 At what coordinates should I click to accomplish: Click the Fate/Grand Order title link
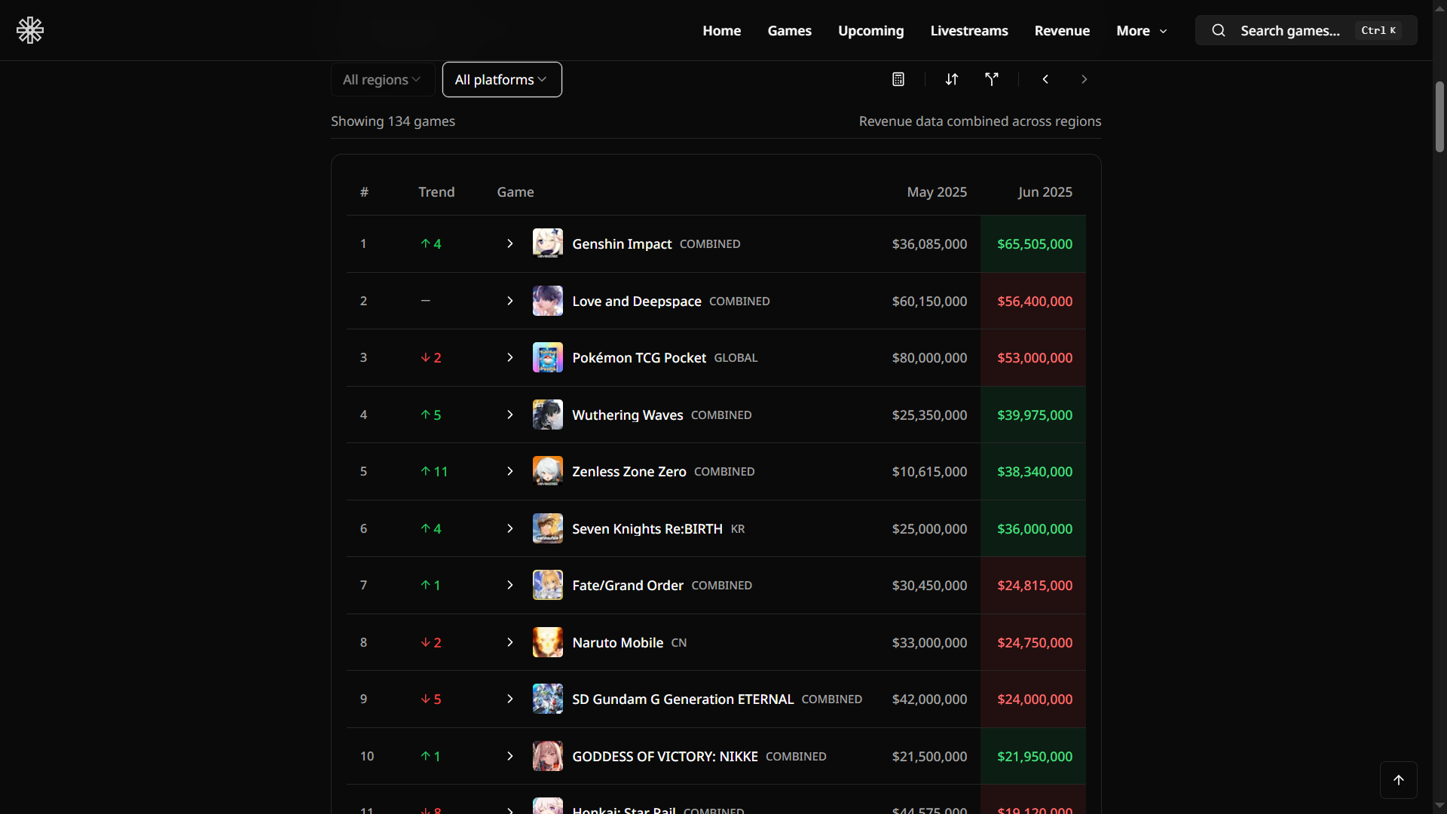click(x=628, y=585)
